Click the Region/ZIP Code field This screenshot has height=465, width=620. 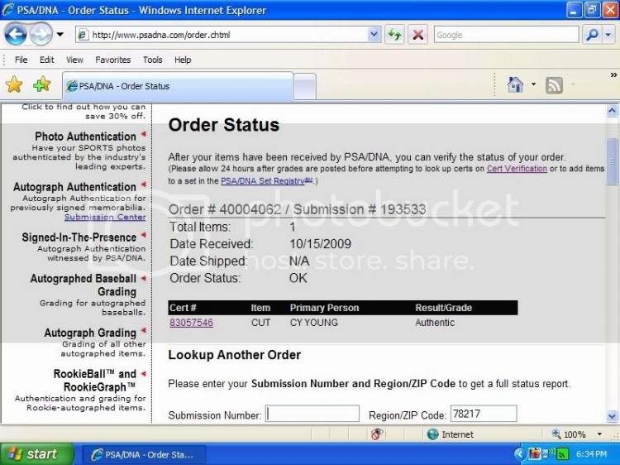(x=484, y=414)
